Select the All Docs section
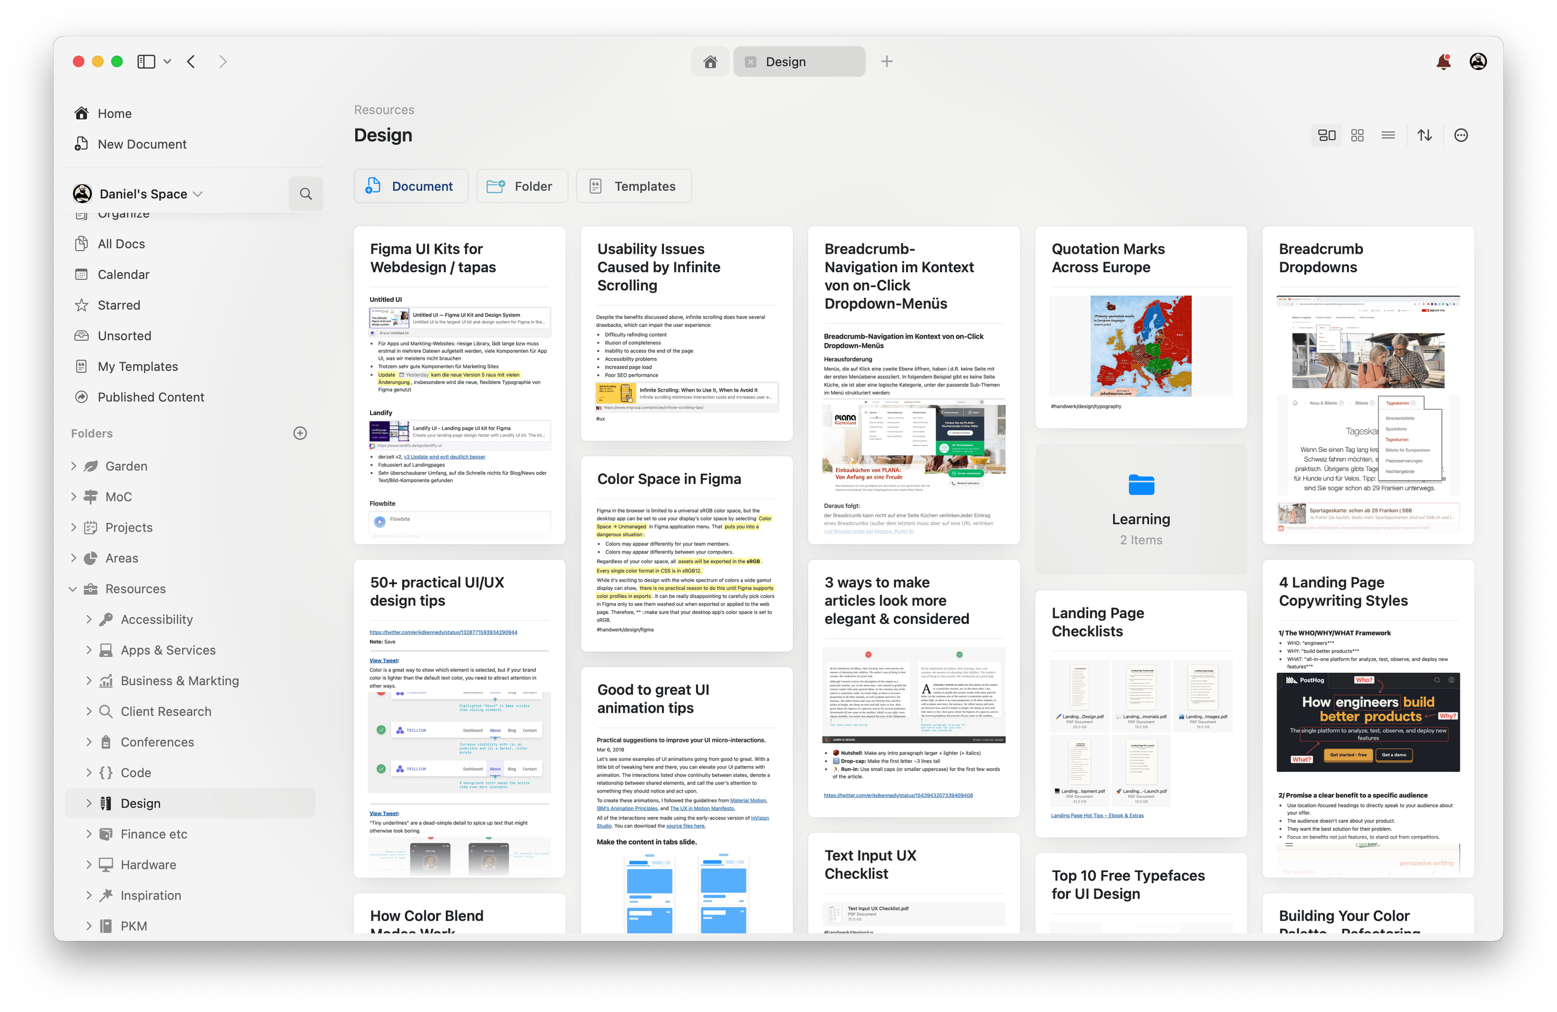Viewport: 1557px width, 1012px height. (121, 244)
